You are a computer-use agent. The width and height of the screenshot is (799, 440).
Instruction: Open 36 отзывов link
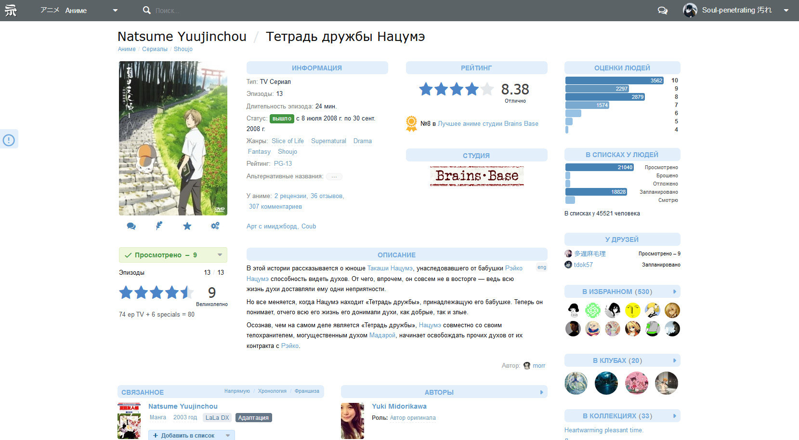(327, 196)
